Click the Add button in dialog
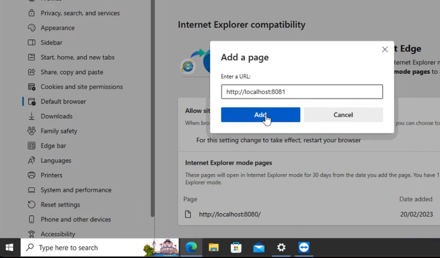This screenshot has height=258, width=440. pos(260,115)
